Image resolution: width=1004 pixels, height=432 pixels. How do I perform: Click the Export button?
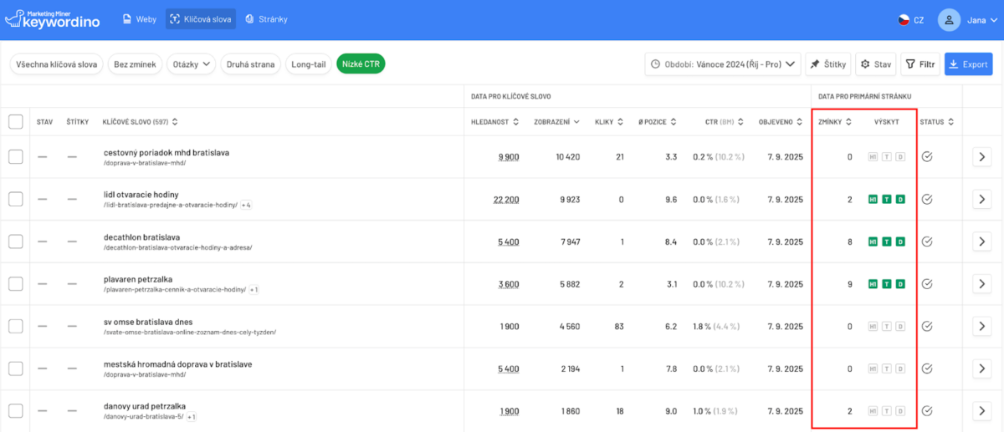coord(968,64)
